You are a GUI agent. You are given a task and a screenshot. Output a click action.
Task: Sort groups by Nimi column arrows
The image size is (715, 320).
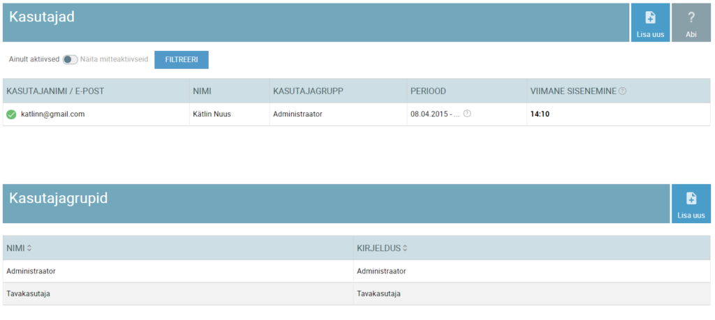pyautogui.click(x=29, y=248)
